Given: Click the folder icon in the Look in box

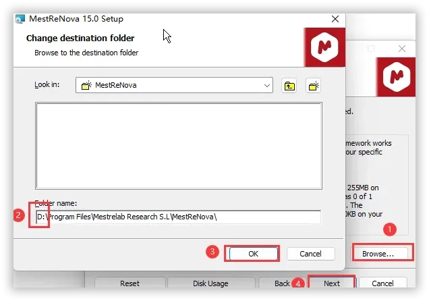Looking at the screenshot, I should click(86, 86).
